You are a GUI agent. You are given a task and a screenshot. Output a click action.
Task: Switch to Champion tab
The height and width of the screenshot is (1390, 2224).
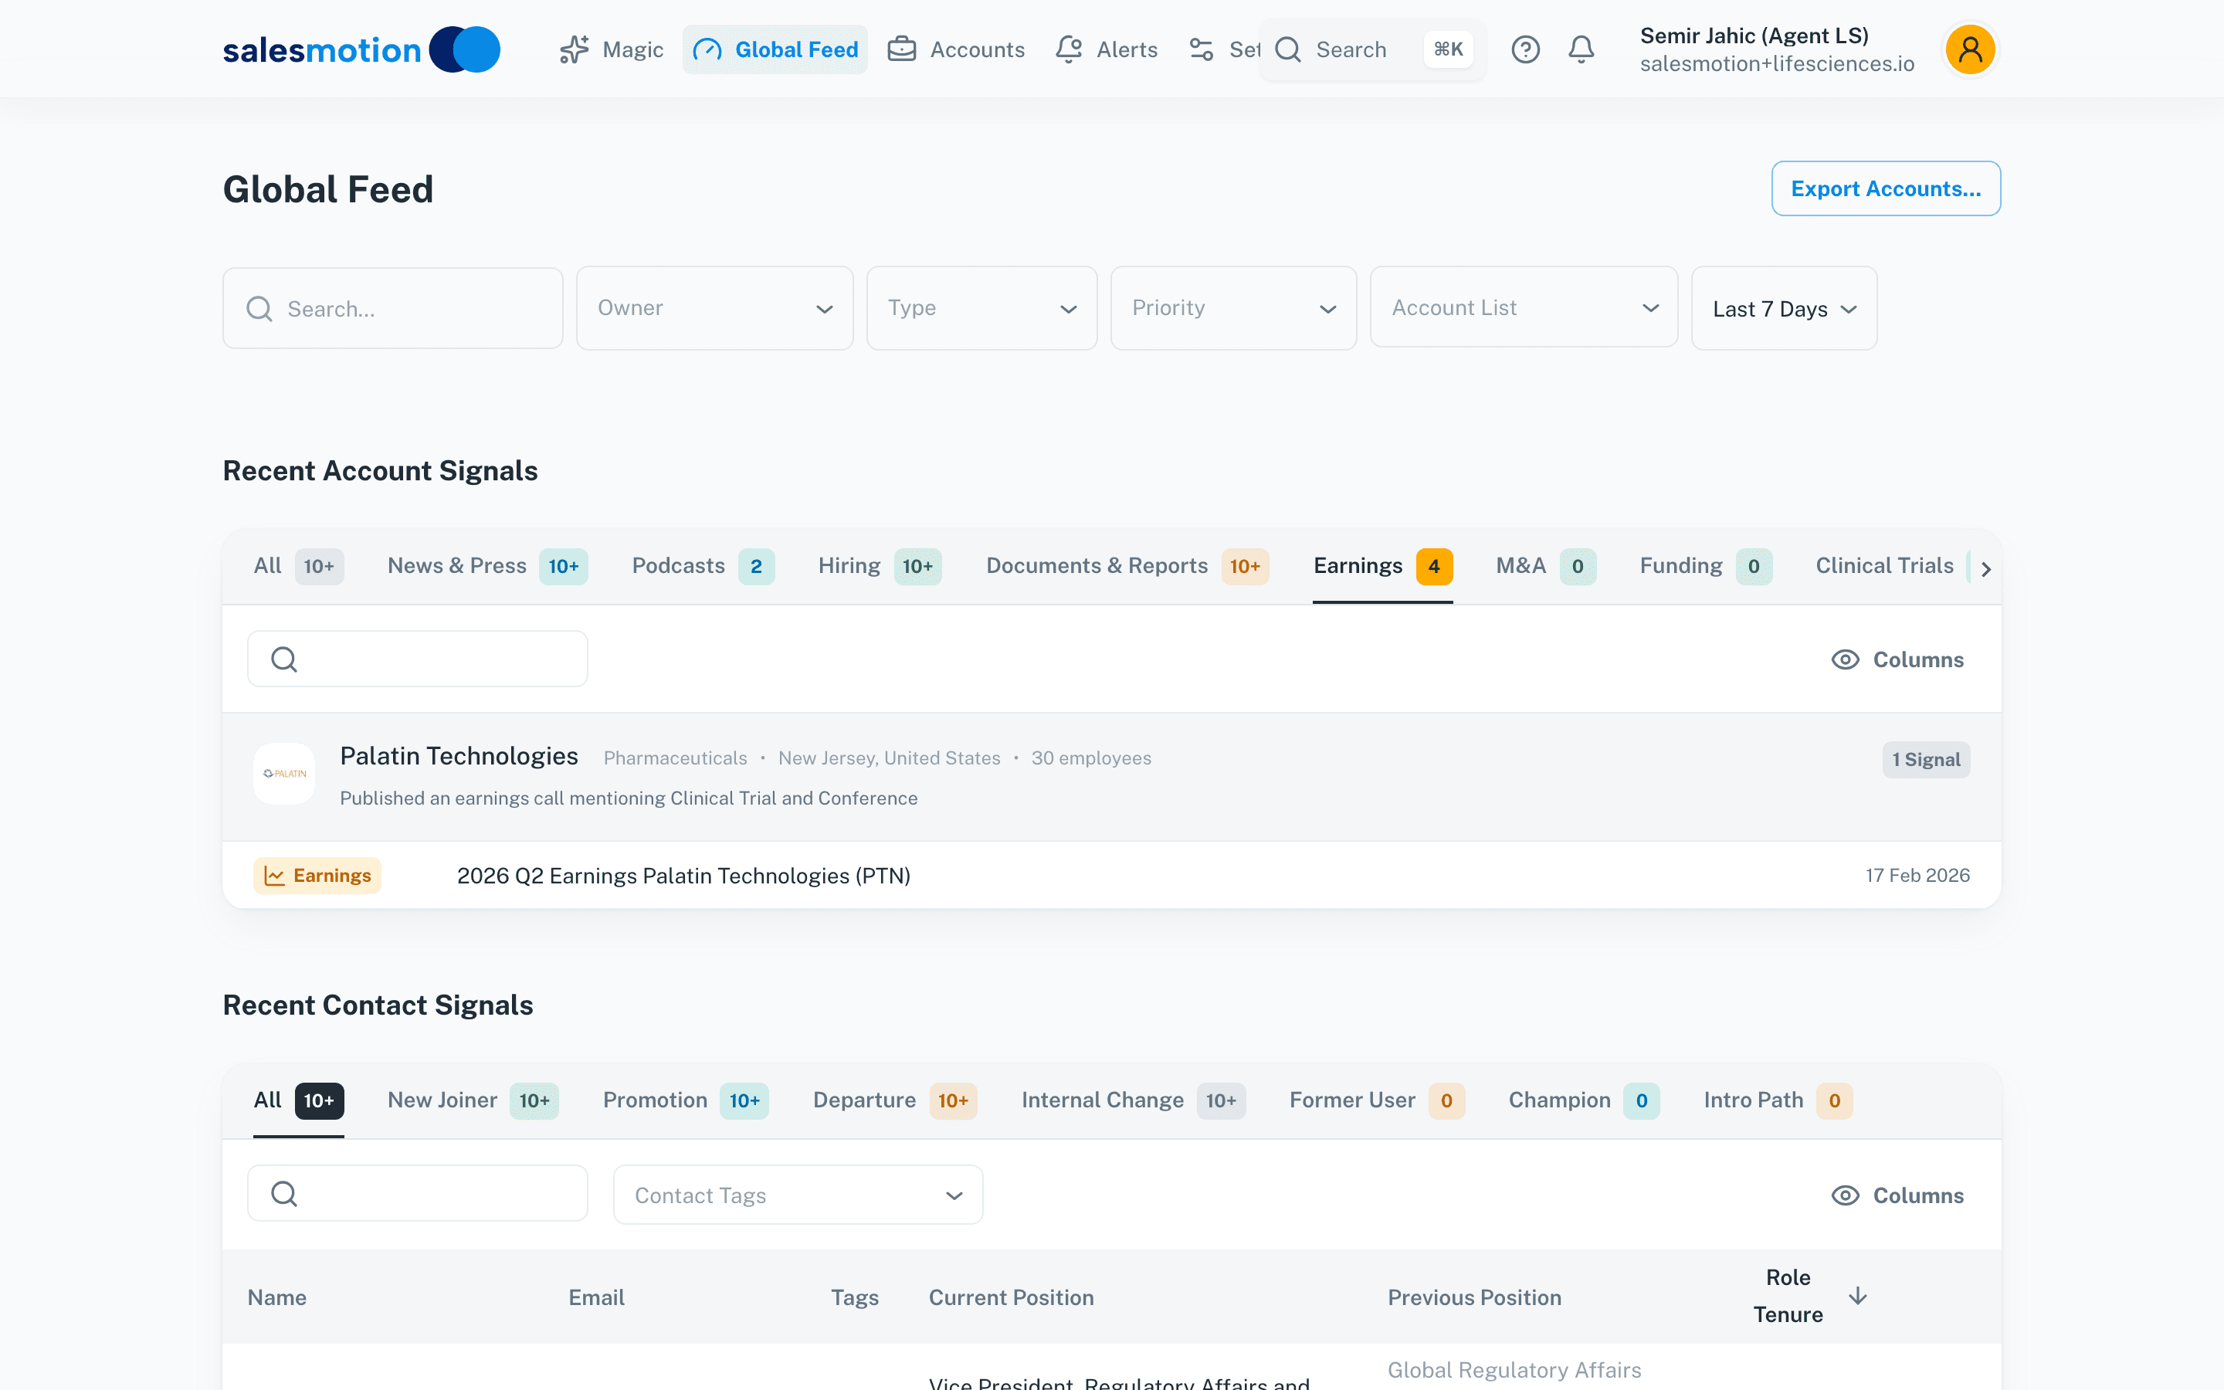(x=1584, y=1100)
